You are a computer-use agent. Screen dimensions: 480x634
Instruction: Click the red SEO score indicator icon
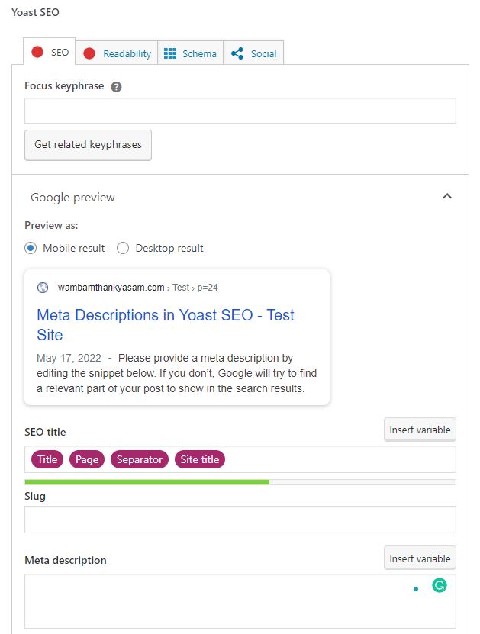37,53
